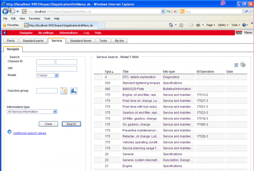Click the shopping cart icon above results
The image size is (254, 171).
(x=236, y=65)
